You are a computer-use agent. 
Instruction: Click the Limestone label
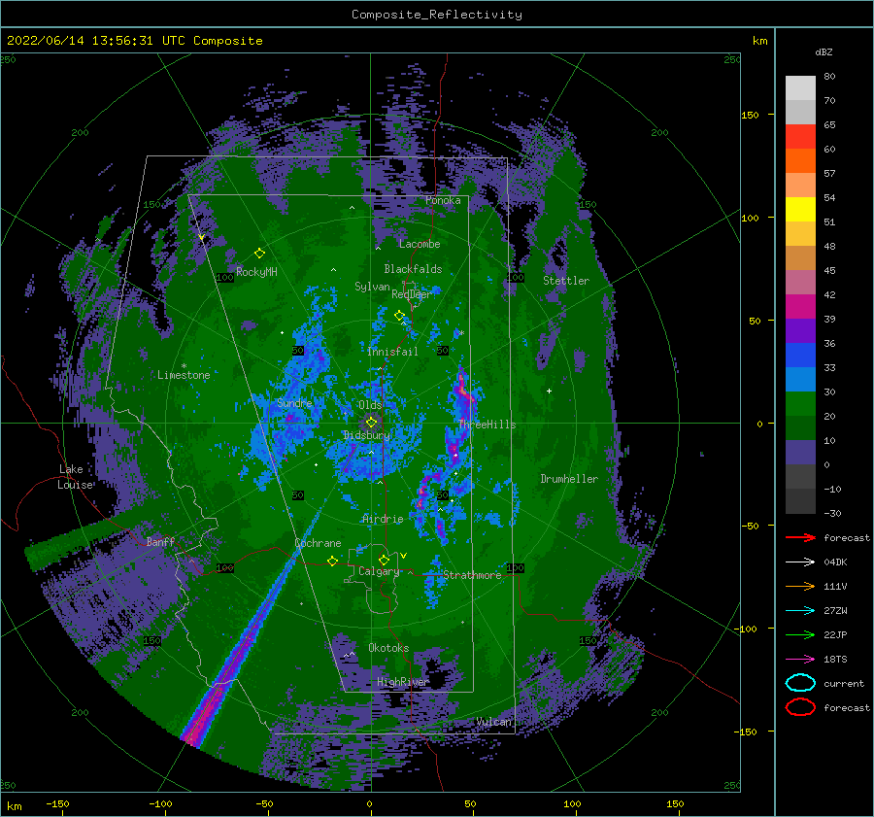(x=184, y=375)
